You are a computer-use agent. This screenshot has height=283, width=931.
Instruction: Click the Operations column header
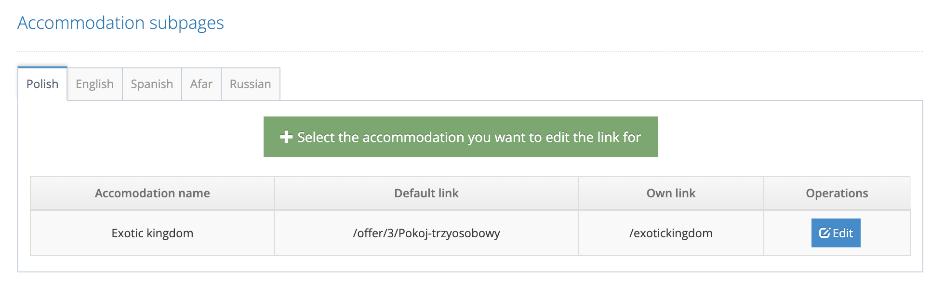tap(837, 193)
